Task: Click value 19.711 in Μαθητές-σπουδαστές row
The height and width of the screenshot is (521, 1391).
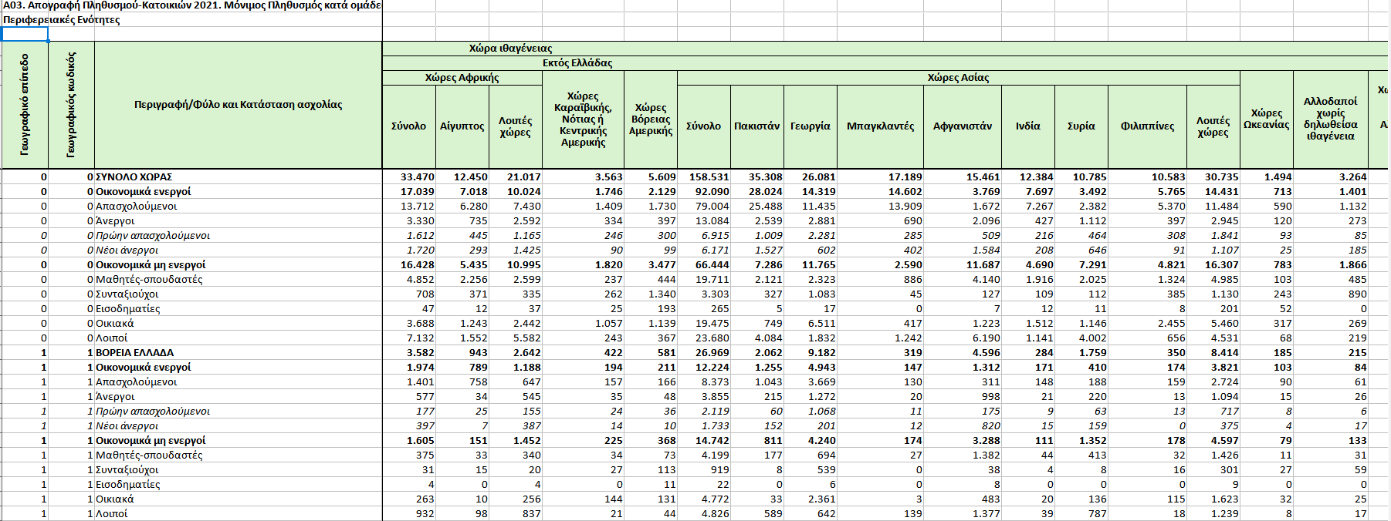Action: pos(712,280)
